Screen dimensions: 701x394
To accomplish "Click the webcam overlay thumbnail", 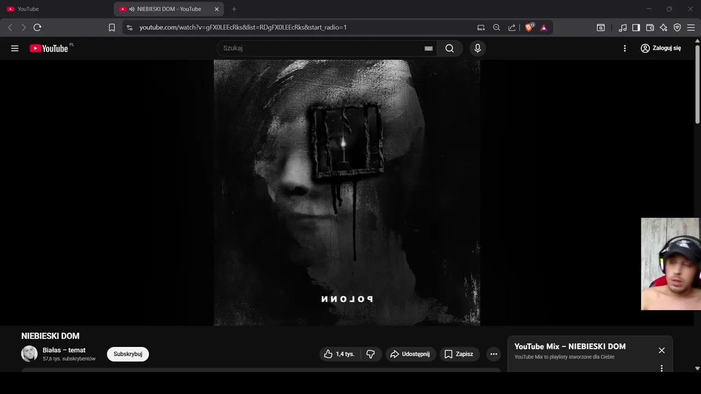I will pyautogui.click(x=671, y=264).
